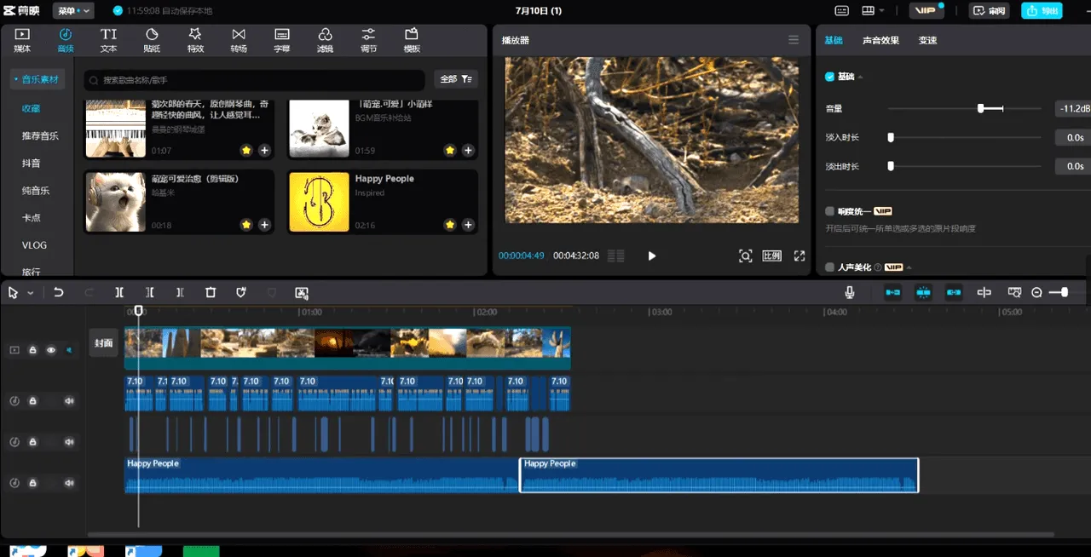Open fullscreen preview in player
The width and height of the screenshot is (1091, 557).
tap(799, 256)
